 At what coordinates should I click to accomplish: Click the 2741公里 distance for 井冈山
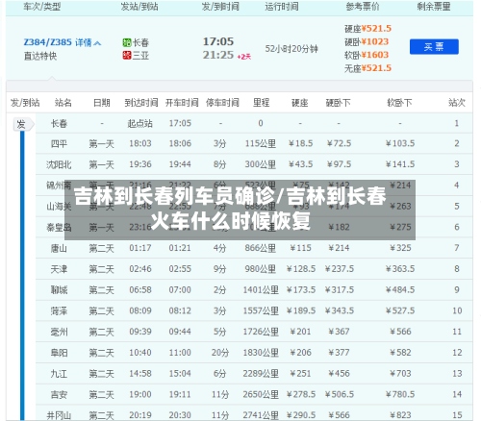261,415
